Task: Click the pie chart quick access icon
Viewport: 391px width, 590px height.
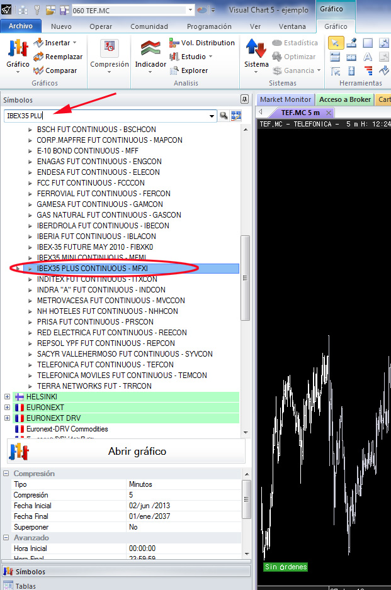Action: pos(202,10)
